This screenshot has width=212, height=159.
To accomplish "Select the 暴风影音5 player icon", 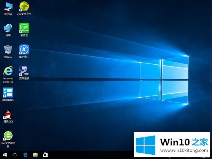I will click(x=8, y=92).
